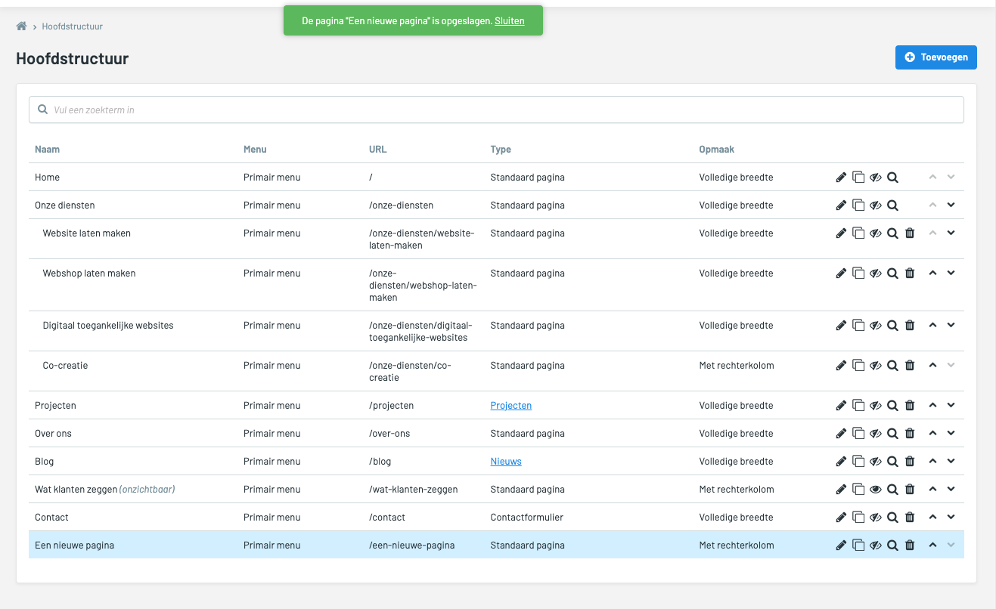The image size is (996, 609).
Task: Hide the Contact page
Action: click(876, 518)
